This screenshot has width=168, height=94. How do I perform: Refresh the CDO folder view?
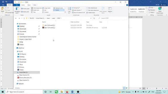(94, 18)
